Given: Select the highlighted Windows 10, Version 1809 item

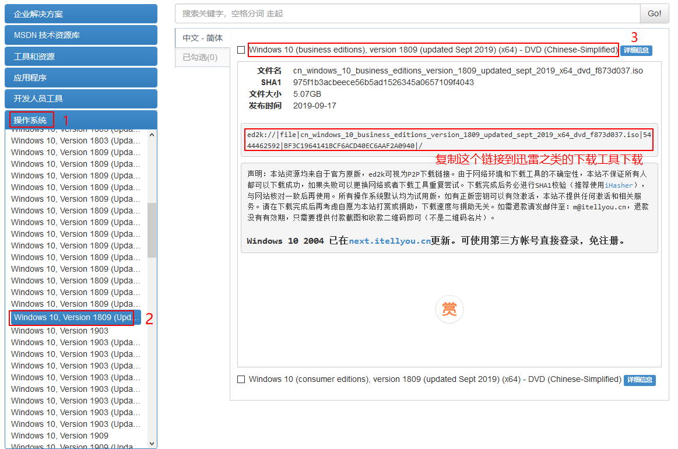Looking at the screenshot, I should click(75, 317).
